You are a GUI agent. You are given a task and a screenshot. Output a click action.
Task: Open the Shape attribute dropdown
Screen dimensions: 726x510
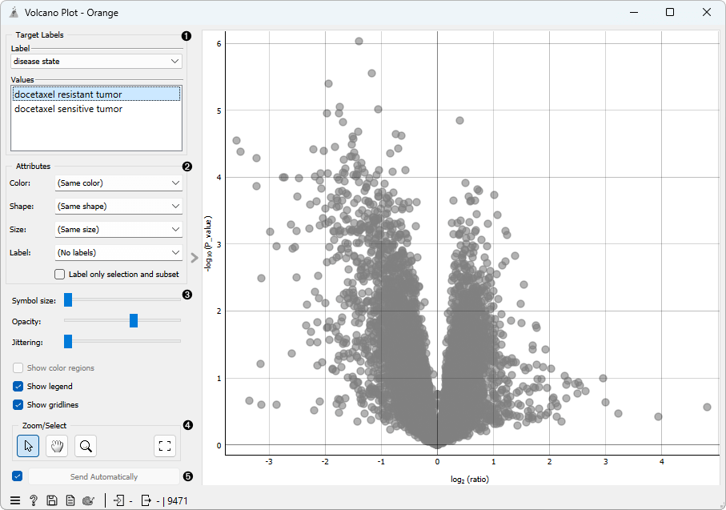point(118,206)
